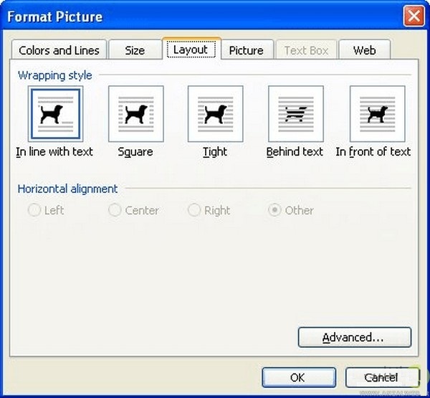Select the Behind text wrapping icon
430x398 pixels.
pos(295,113)
